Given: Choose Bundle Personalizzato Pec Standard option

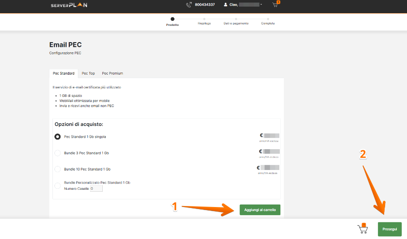Looking at the screenshot, I should 57,185.
